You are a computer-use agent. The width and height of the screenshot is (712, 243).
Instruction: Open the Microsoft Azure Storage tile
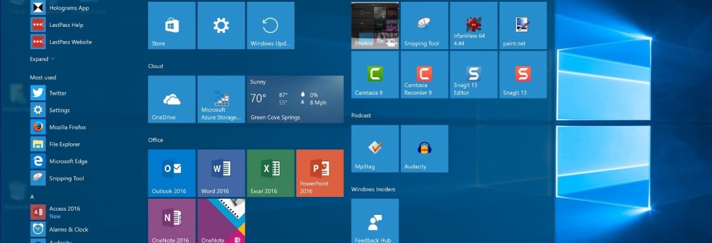pos(221,99)
